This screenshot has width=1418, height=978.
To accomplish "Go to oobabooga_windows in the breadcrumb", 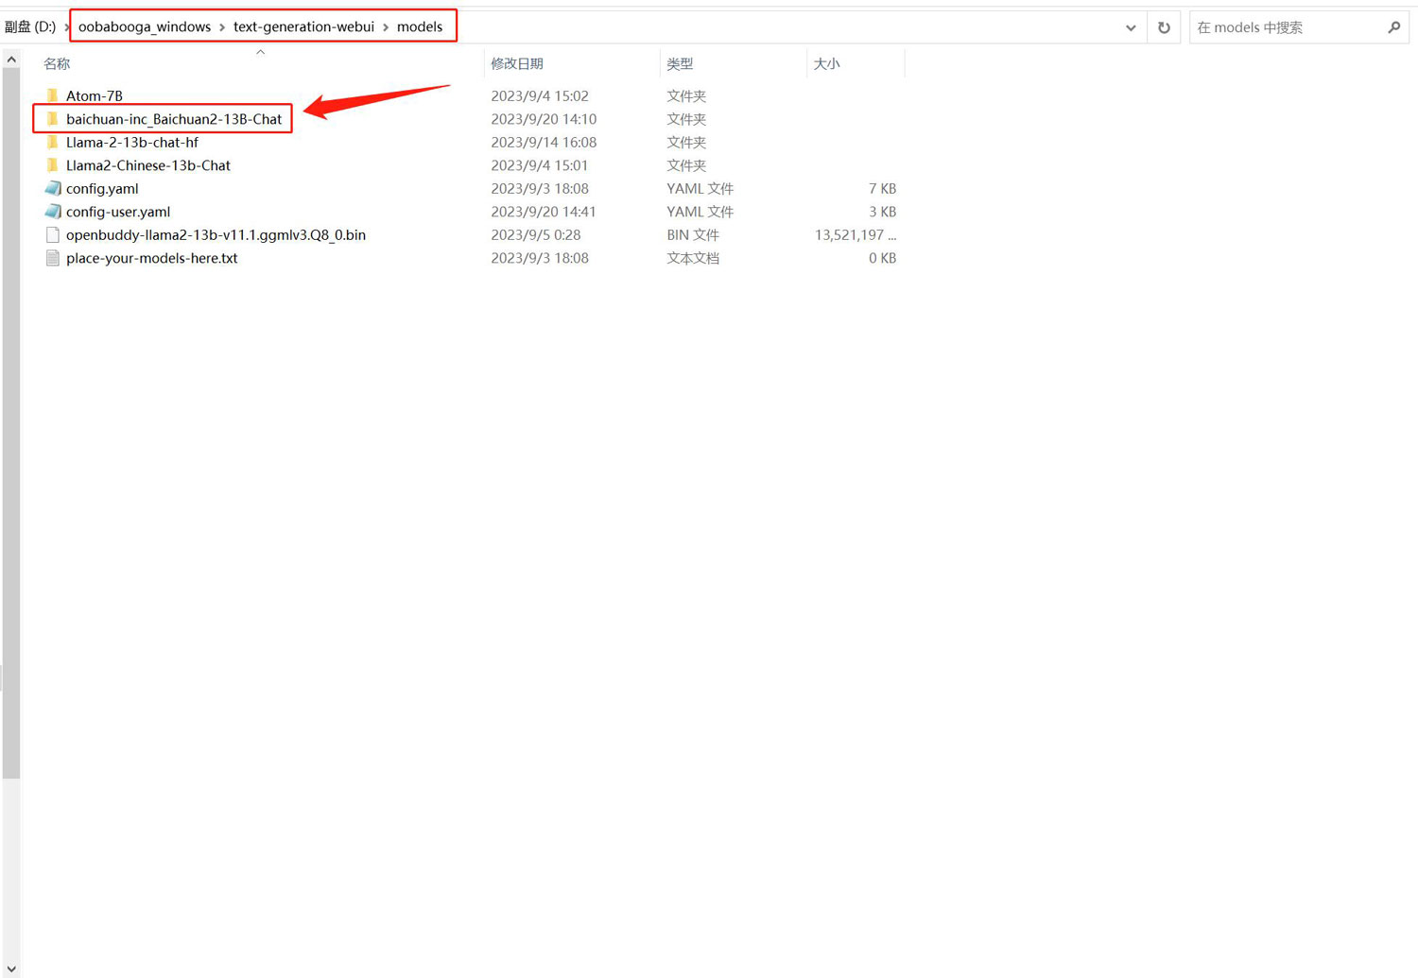I will coord(145,26).
